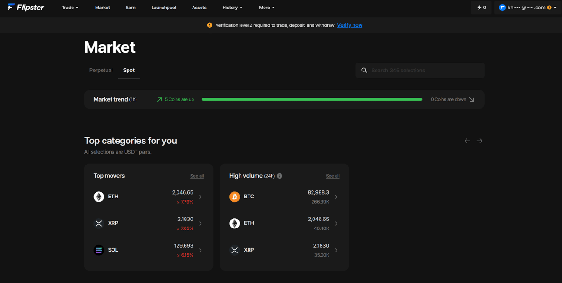Open ETH details chevron in High volume
This screenshot has width=562, height=283.
coord(336,224)
